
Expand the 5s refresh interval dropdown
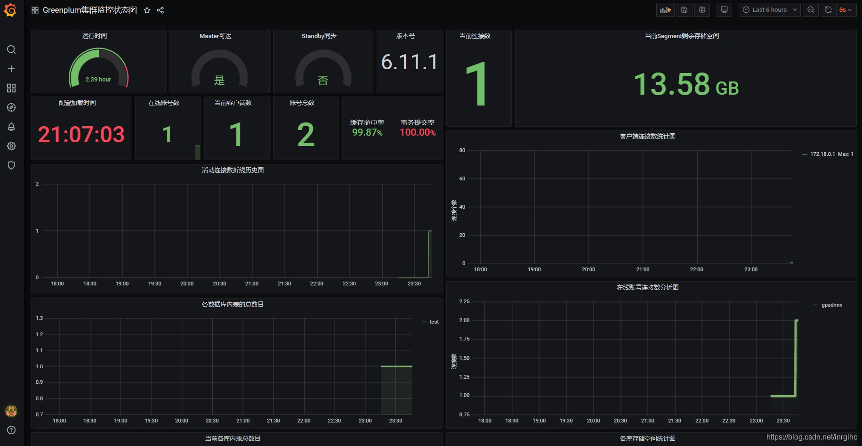coord(846,10)
